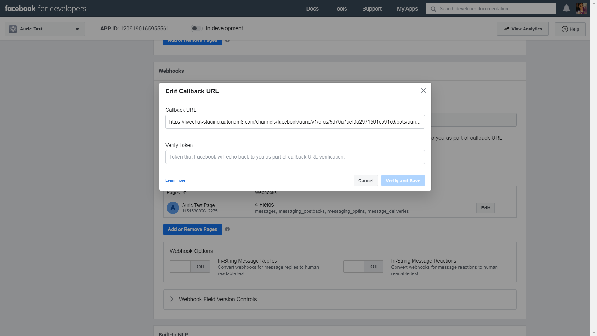This screenshot has height=336, width=597.
Task: Click the search magnifier icon
Action: coord(433,9)
